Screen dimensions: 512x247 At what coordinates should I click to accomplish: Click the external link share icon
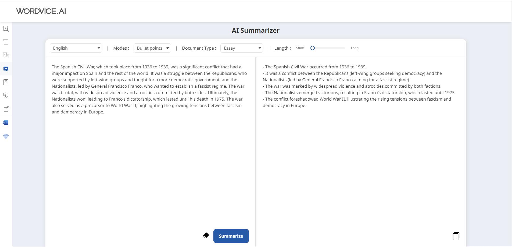point(6,109)
